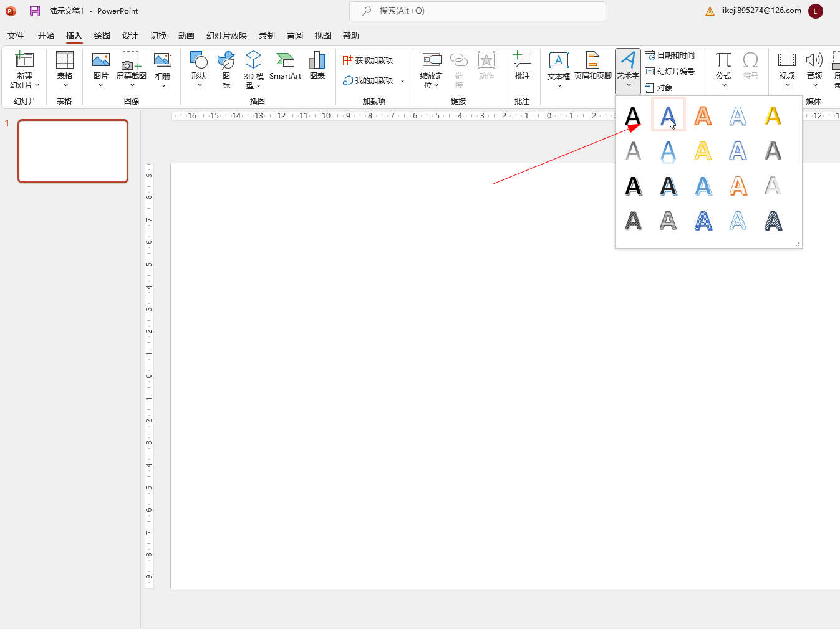Image resolution: width=840 pixels, height=630 pixels.
Task: Add a Comment (批注)
Action: click(x=523, y=66)
